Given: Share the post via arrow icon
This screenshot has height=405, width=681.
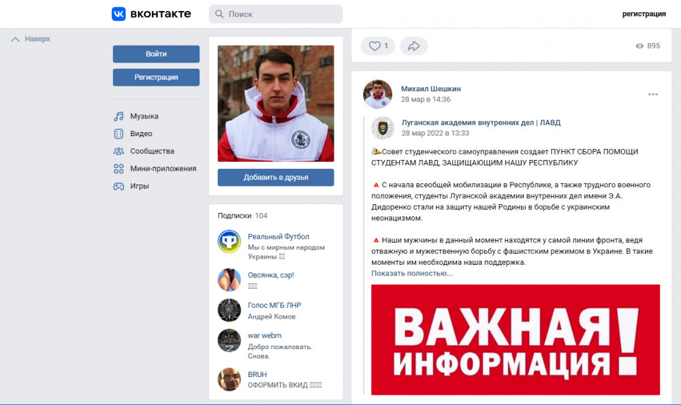Looking at the screenshot, I should pos(413,46).
